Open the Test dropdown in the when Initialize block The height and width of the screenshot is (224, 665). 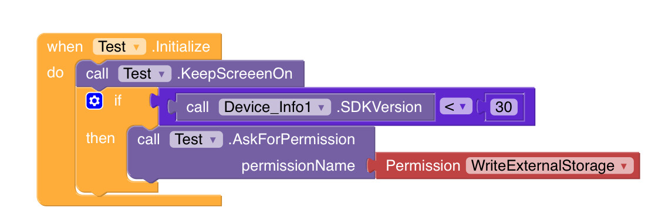click(119, 46)
